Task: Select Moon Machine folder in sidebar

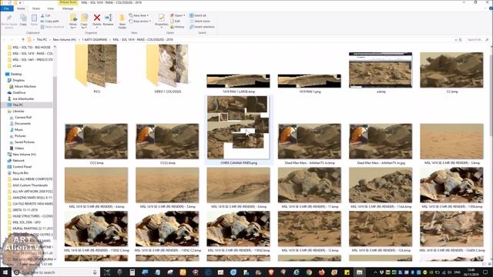Action: tap(25, 86)
